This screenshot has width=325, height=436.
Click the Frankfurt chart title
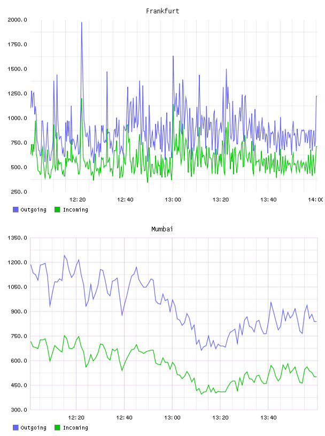pyautogui.click(x=162, y=11)
